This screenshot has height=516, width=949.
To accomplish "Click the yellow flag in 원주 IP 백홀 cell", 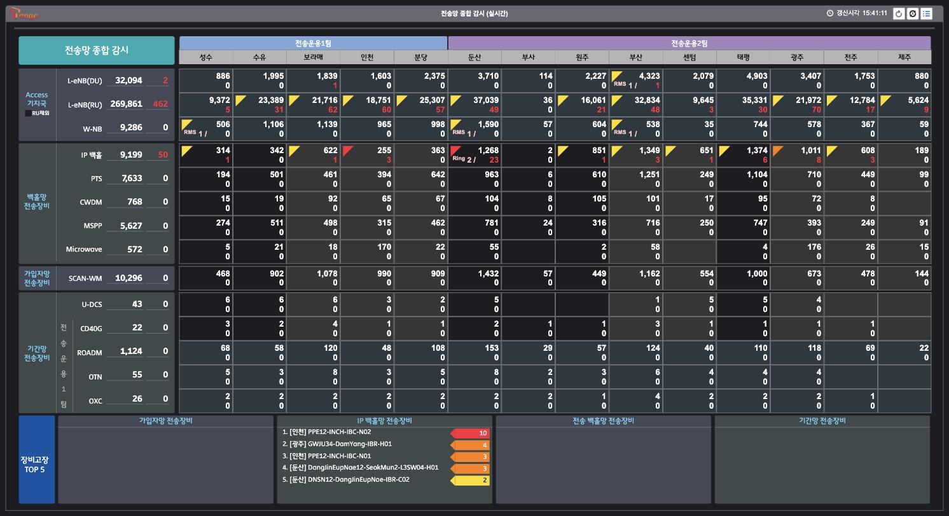I will (562, 150).
